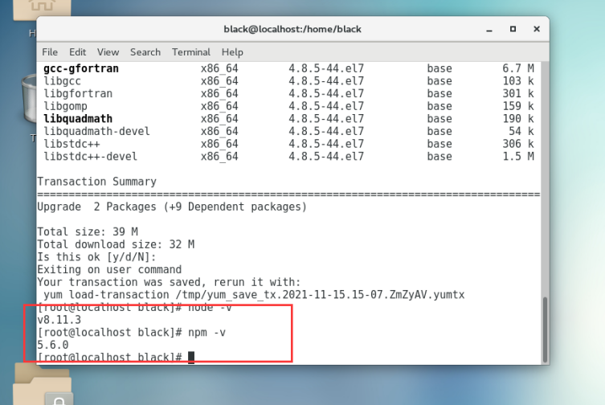Open the Terminal menu
The image size is (605, 405).
[191, 52]
